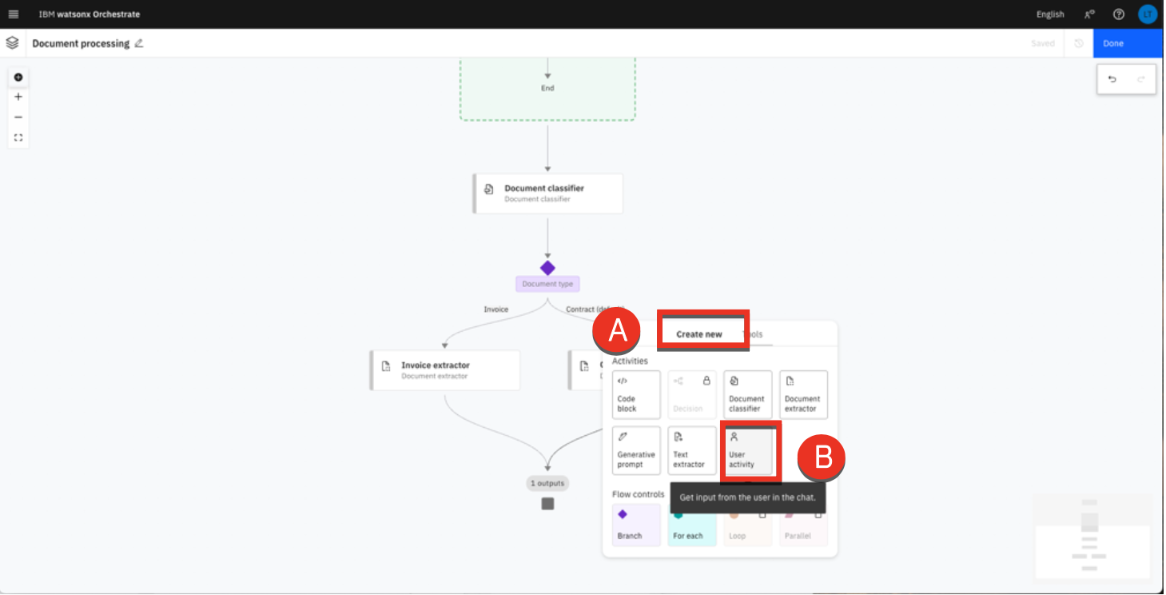Zoom out of the canvas with minus
Screen dimensions: 1166x595
18,118
